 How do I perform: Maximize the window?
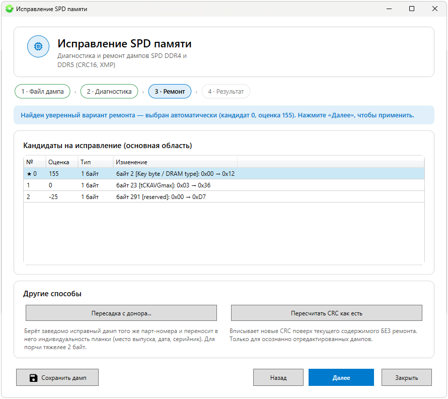[x=412, y=9]
